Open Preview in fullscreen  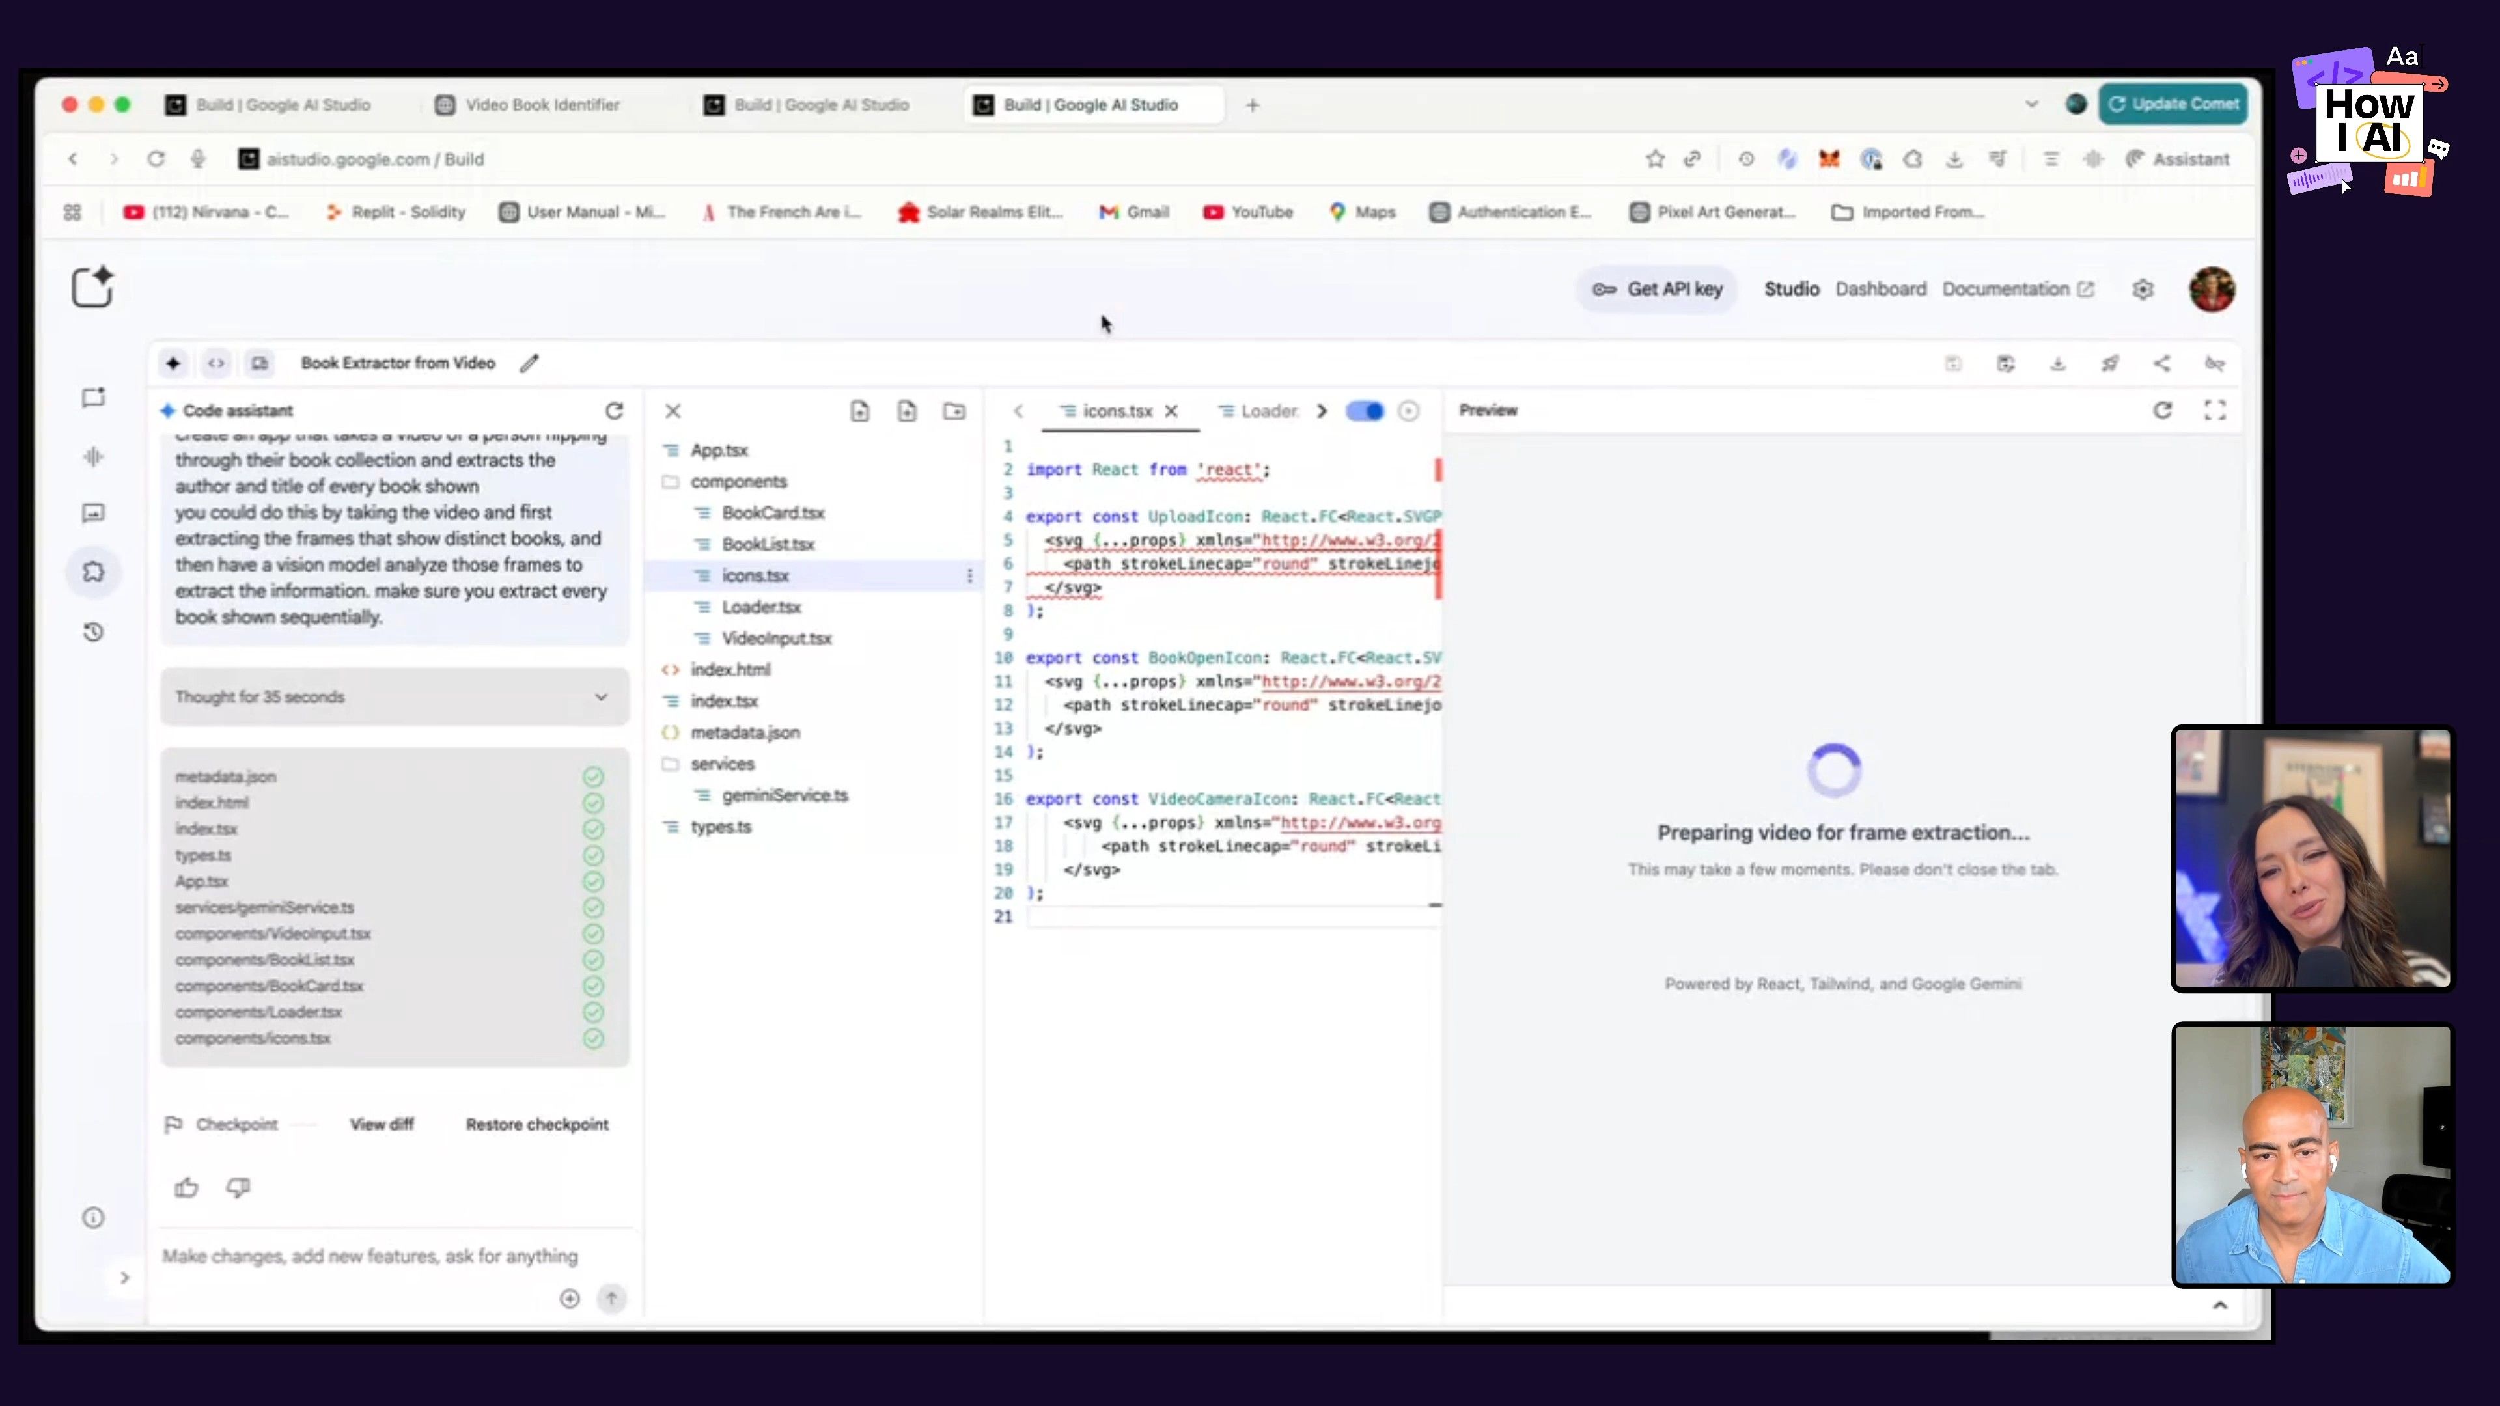click(x=2215, y=411)
